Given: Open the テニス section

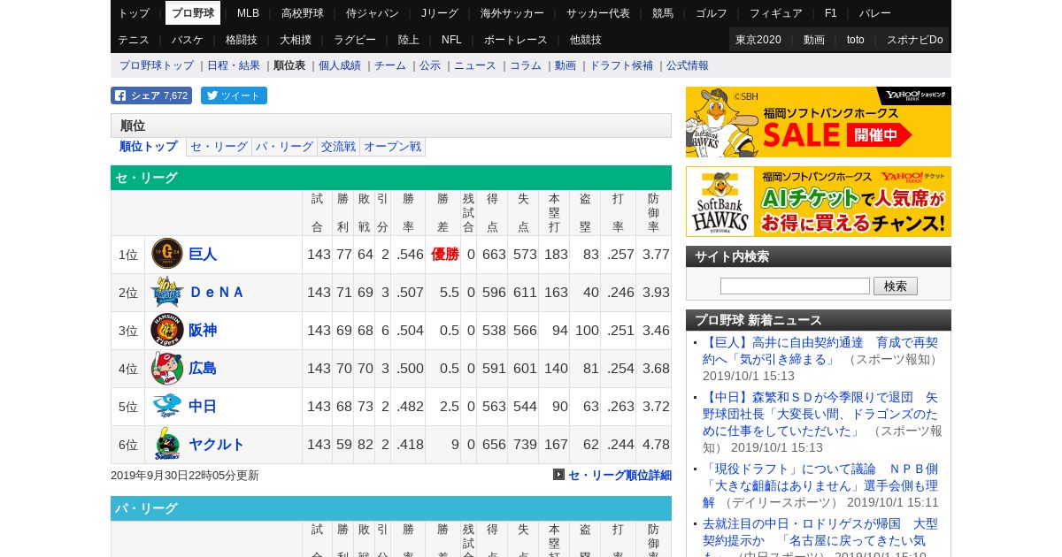Looking at the screenshot, I should 134,40.
